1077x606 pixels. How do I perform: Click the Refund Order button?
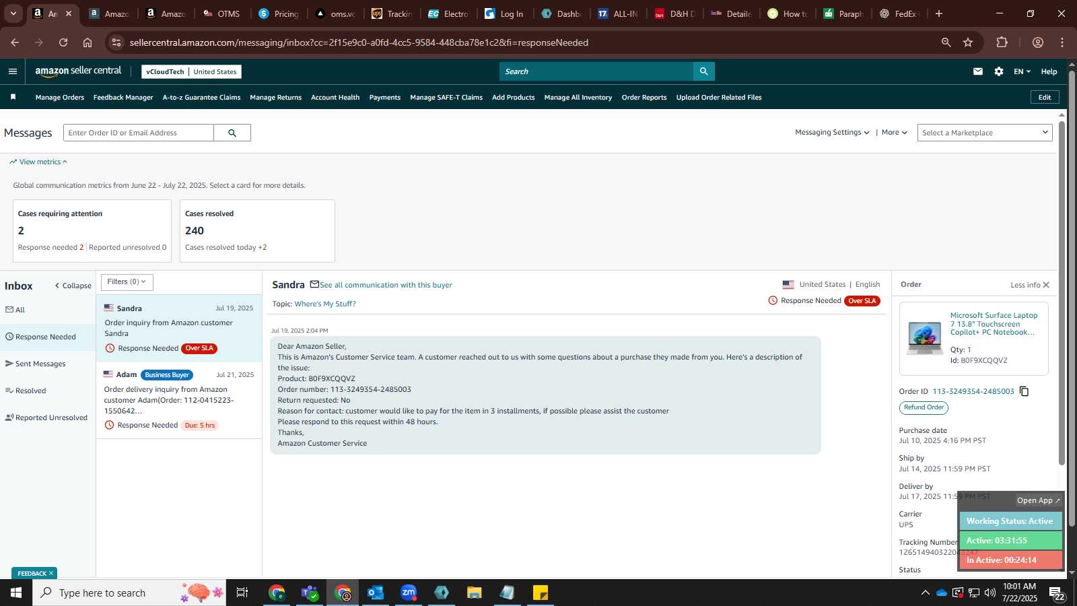924,407
